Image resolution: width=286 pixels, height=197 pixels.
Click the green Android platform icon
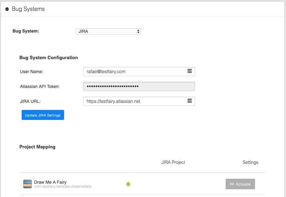(128, 184)
